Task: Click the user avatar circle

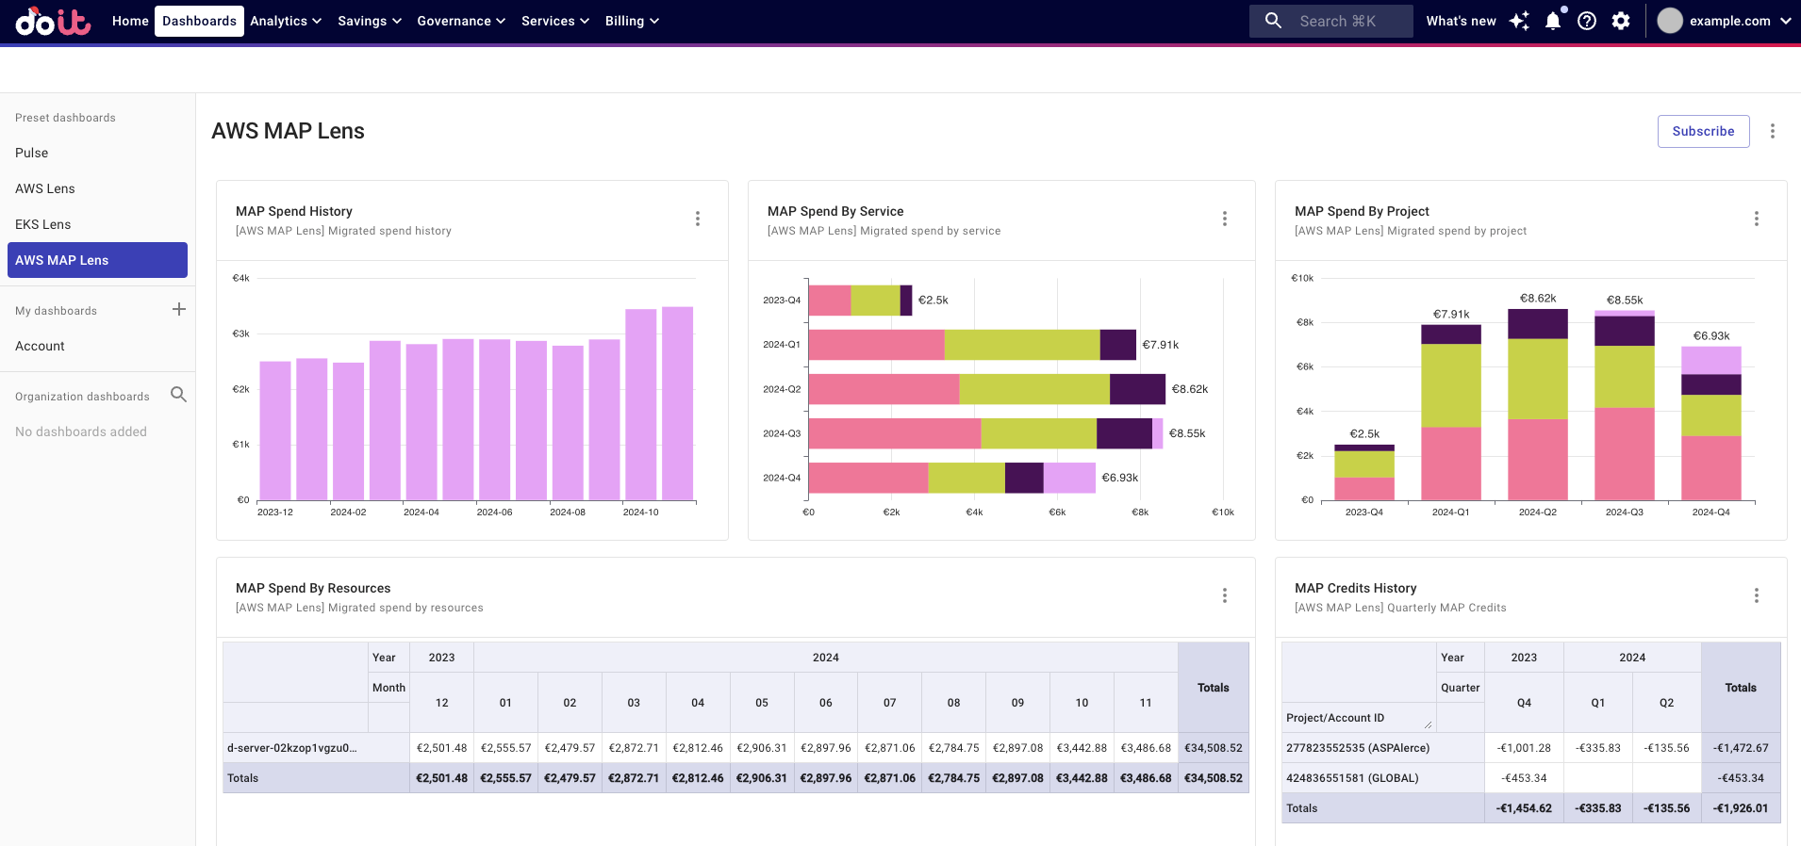Action: click(x=1670, y=21)
